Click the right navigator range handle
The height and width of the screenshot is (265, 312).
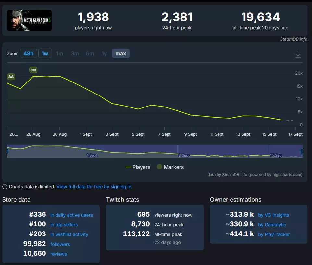(302, 151)
